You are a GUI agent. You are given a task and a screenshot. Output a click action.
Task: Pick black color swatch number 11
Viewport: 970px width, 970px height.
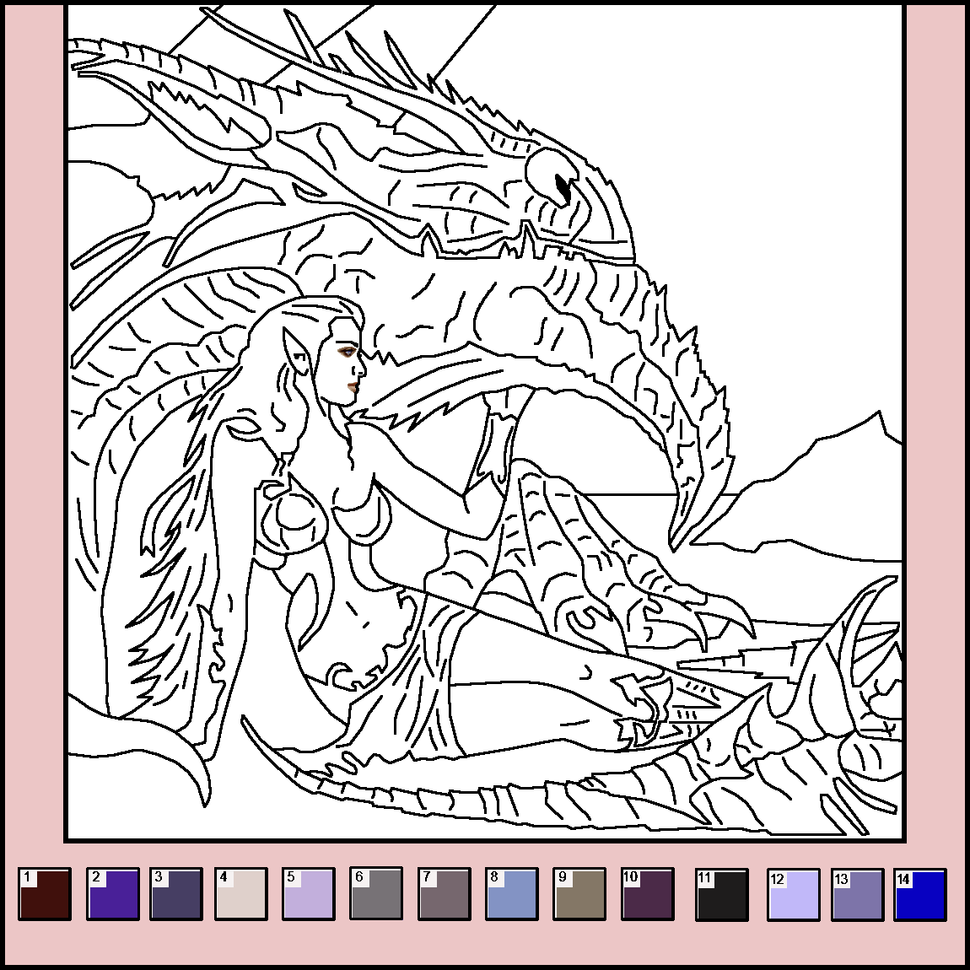coord(722,895)
